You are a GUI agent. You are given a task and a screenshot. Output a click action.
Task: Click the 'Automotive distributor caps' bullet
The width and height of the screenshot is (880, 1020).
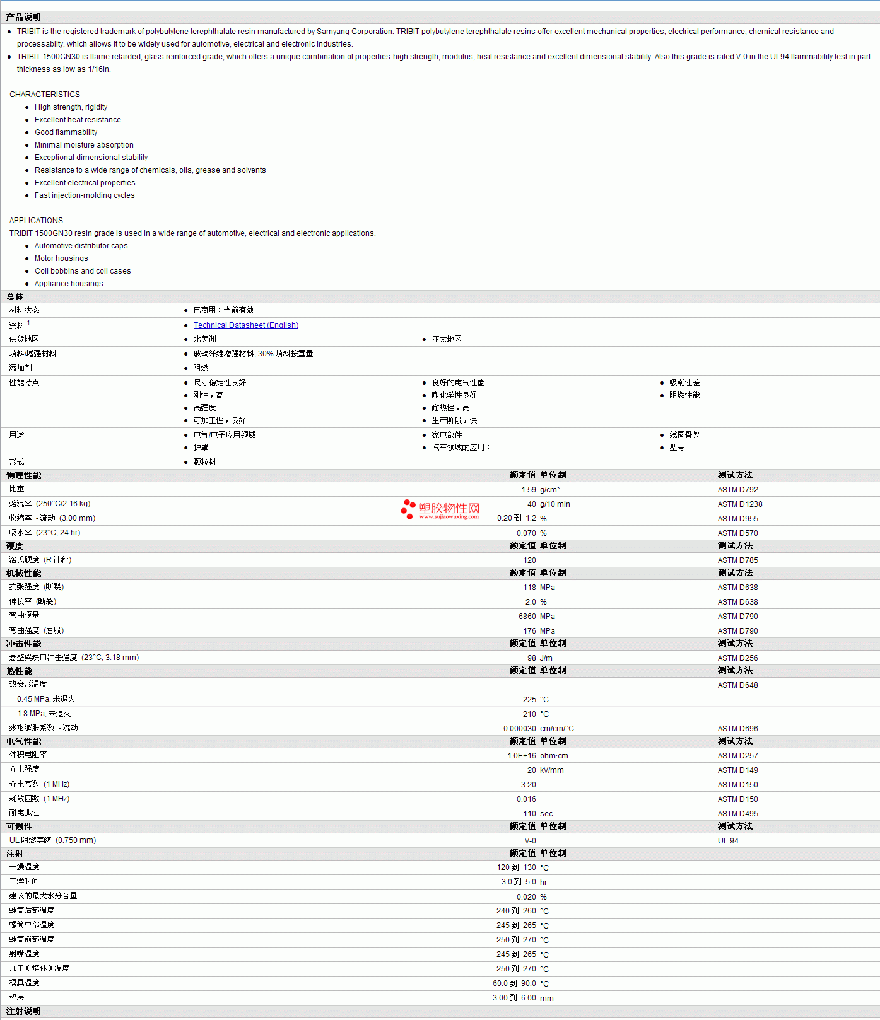click(x=81, y=246)
